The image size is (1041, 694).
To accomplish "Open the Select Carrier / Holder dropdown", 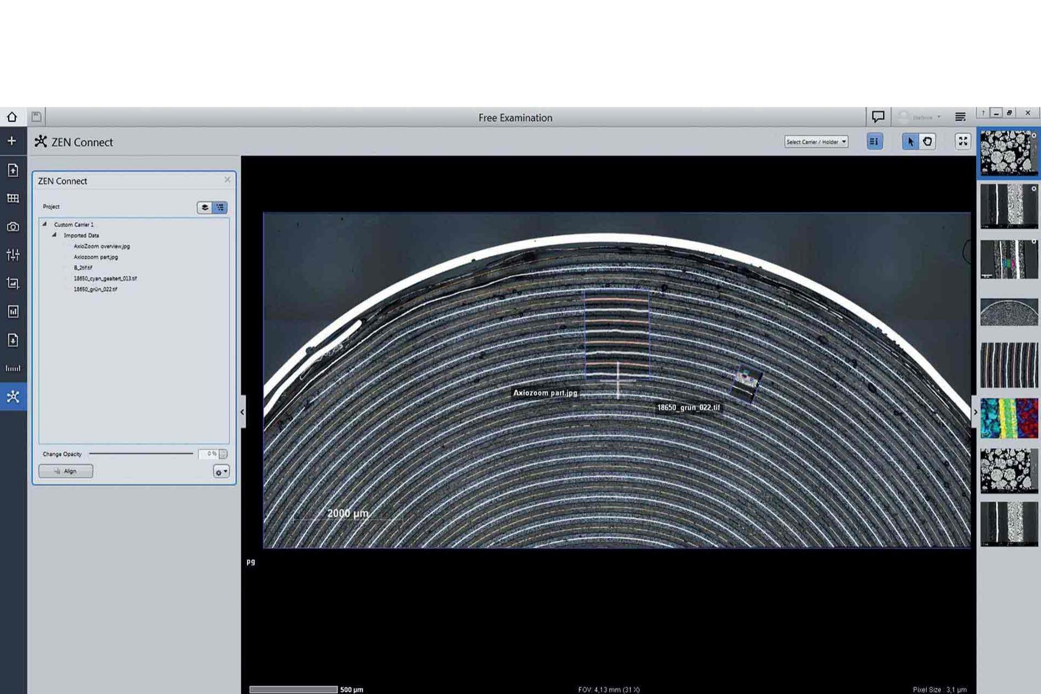I will (816, 142).
